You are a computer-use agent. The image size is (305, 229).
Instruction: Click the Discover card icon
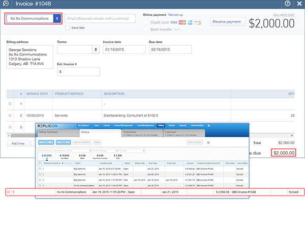[197, 22]
